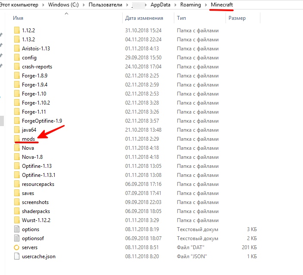Image resolution: width=303 pixels, height=275 pixels.
Task: Expand the breadcrumb chevron after Пользователи
Action: (x=127, y=5)
